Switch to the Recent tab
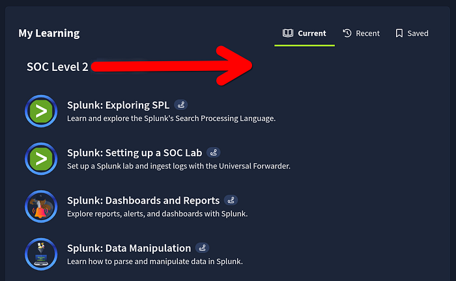This screenshot has height=281, width=456. click(361, 33)
